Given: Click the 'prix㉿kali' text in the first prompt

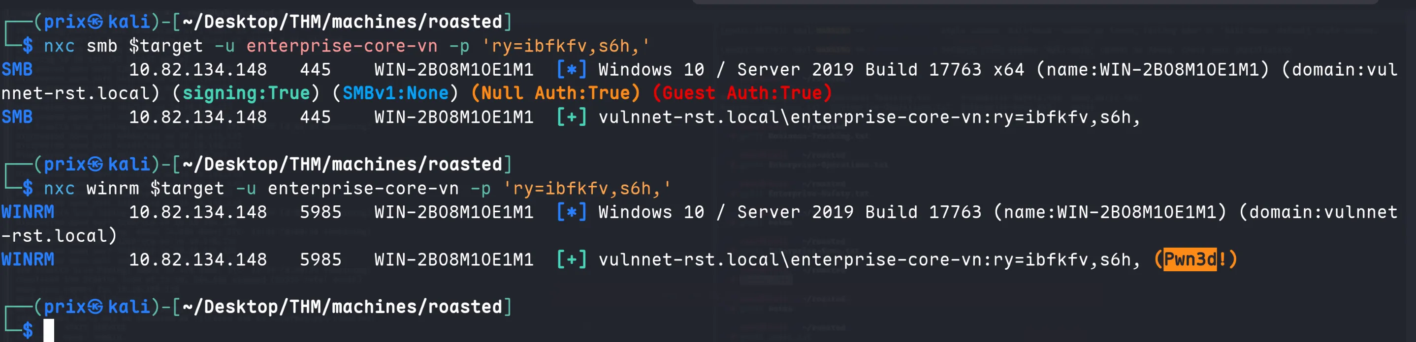Looking at the screenshot, I should [97, 22].
